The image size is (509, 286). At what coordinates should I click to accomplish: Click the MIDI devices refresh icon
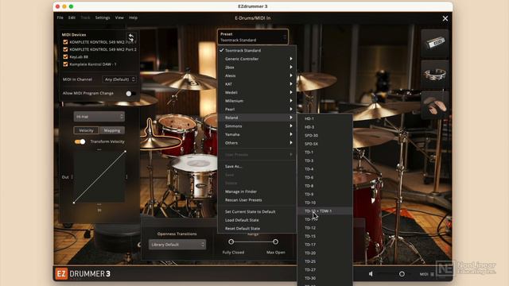130,37
